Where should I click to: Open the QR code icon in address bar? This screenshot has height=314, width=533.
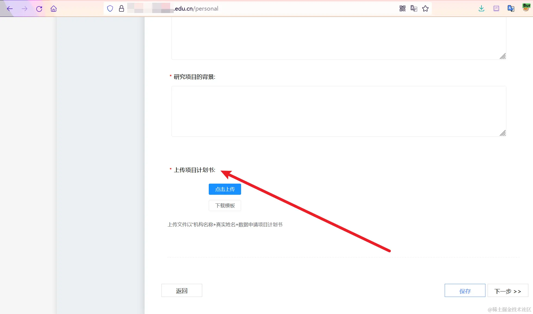pos(403,8)
